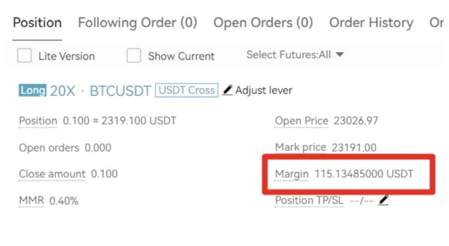Click the partially visible tab after Order History
The width and height of the screenshot is (449, 246).
tap(436, 23)
